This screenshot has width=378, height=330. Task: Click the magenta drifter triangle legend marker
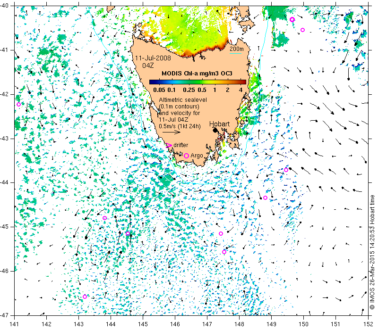(169, 145)
